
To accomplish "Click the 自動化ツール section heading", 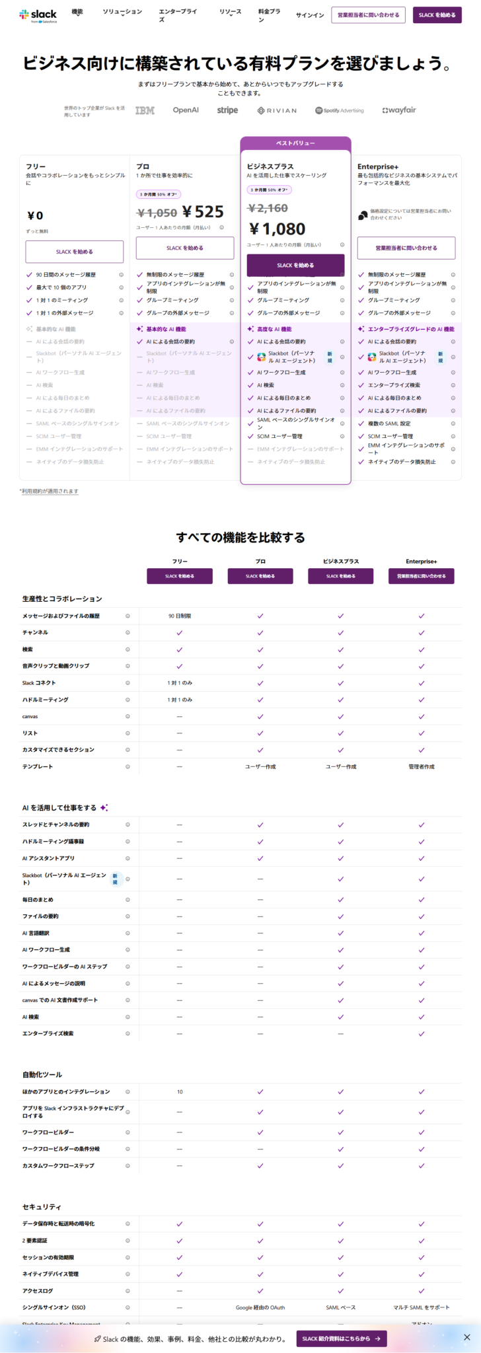I will 42,1075.
